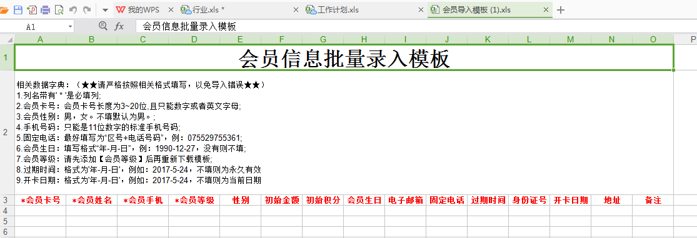Click the fx insert function icon

tap(119, 27)
